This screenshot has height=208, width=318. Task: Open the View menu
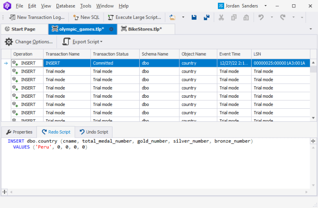tap(46, 6)
